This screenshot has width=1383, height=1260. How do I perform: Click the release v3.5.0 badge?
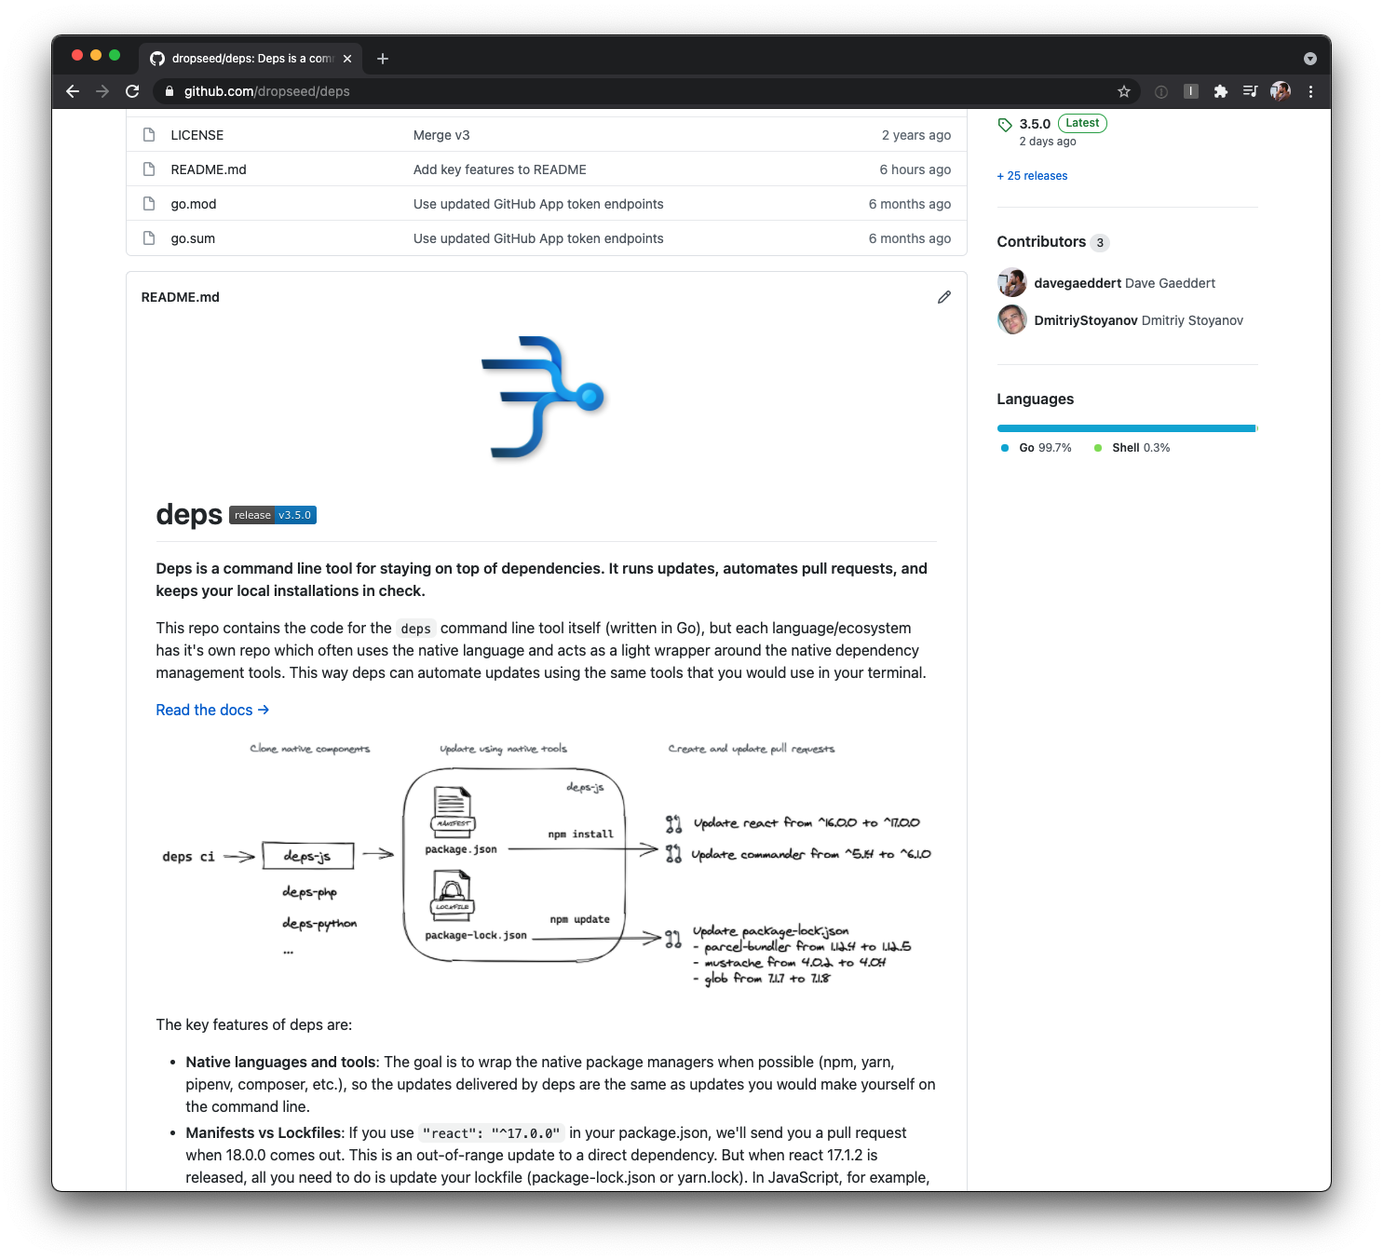[273, 515]
